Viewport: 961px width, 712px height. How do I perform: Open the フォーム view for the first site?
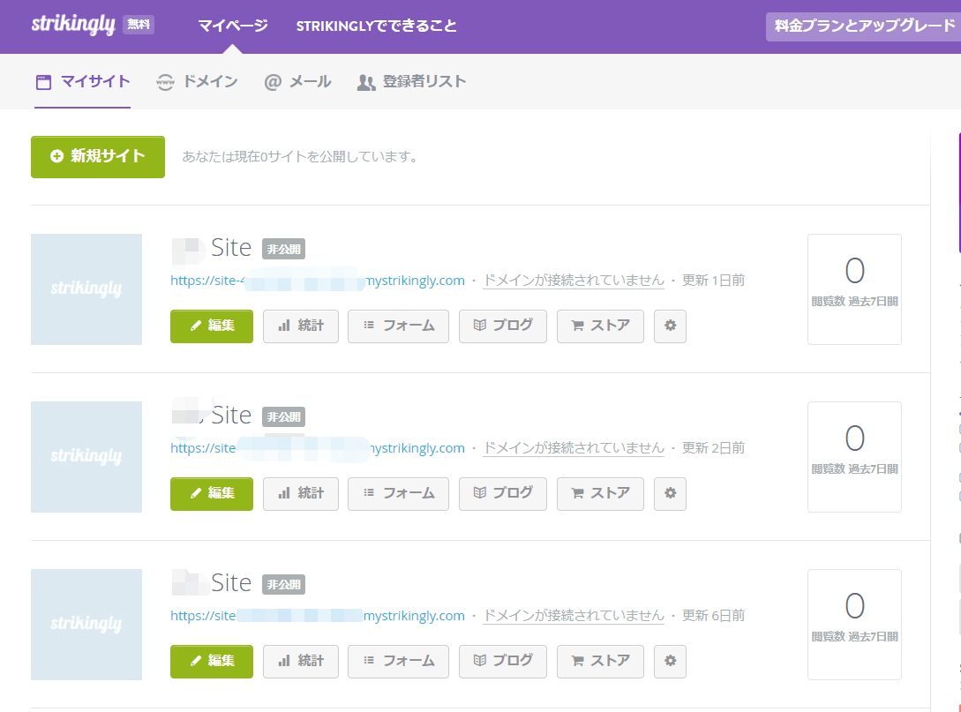[398, 326]
